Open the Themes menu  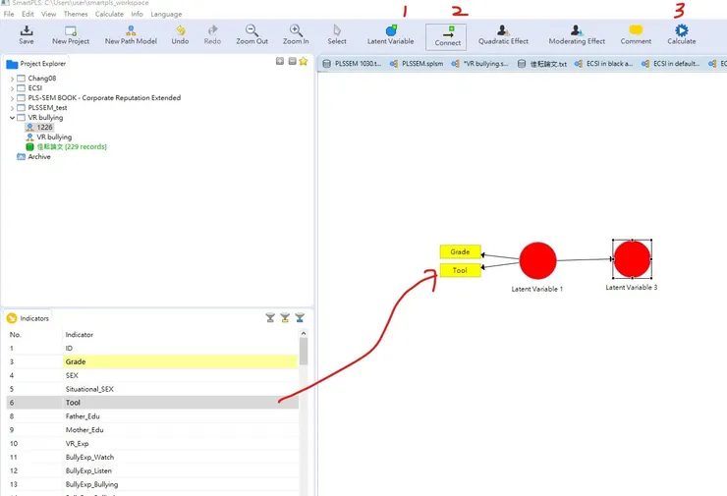(x=76, y=14)
